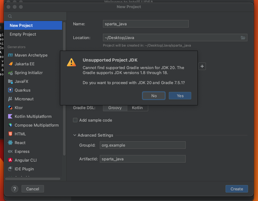Choose the Spring Initializr generator label
Viewport: 258px width, 201px height.
[29, 73]
